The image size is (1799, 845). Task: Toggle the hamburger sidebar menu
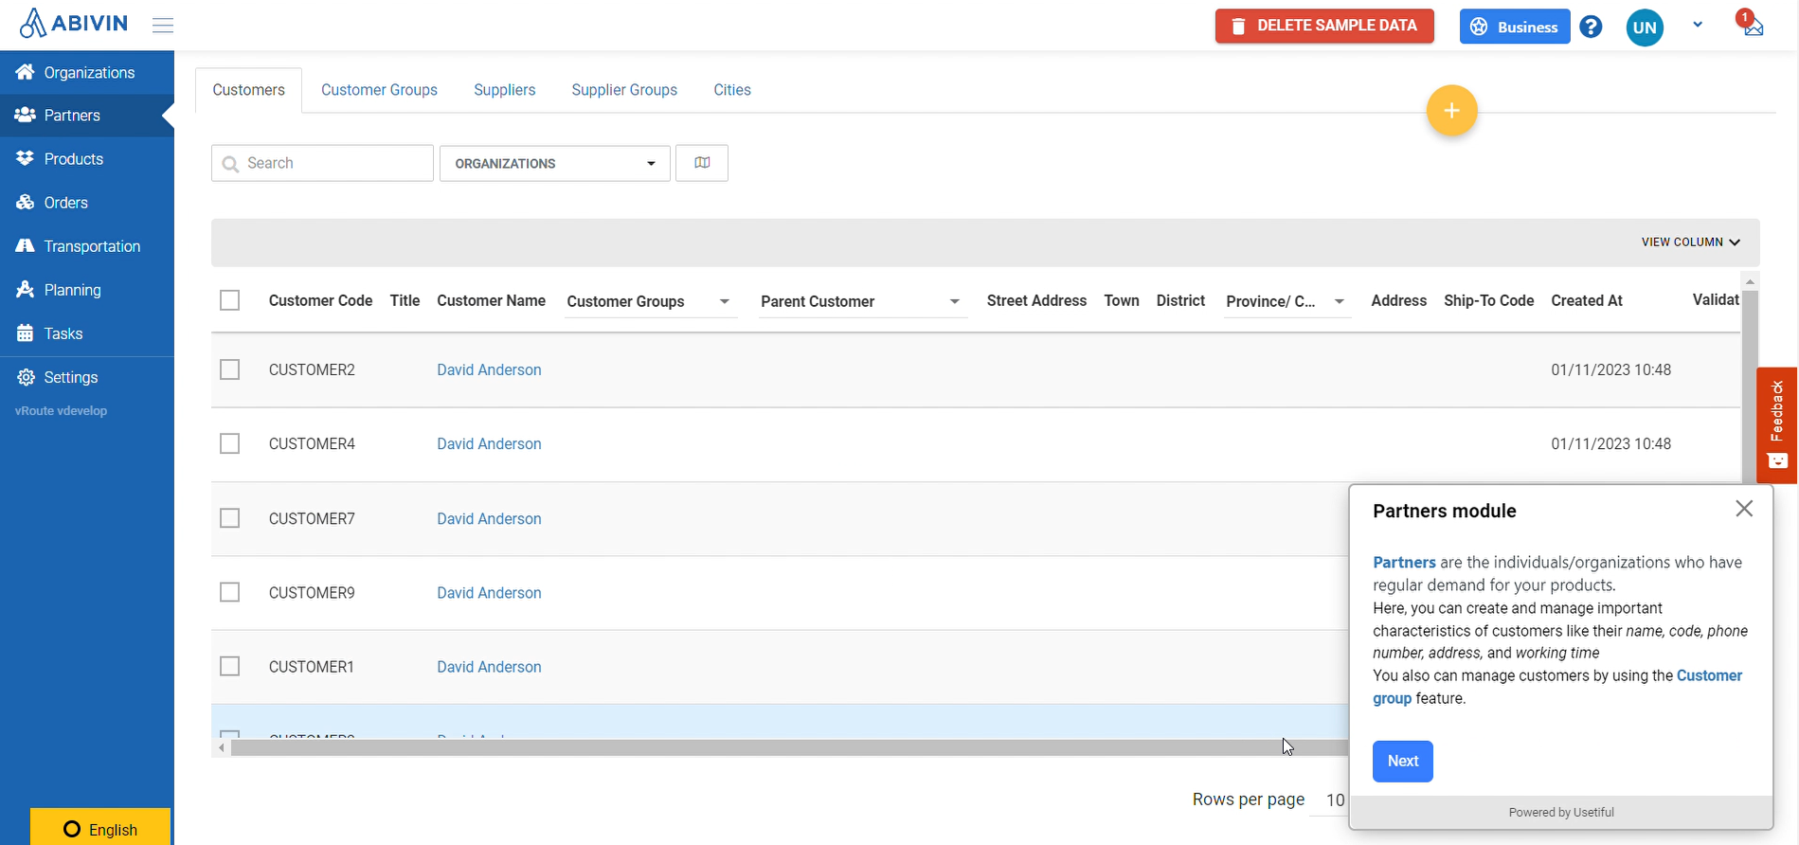tap(163, 26)
